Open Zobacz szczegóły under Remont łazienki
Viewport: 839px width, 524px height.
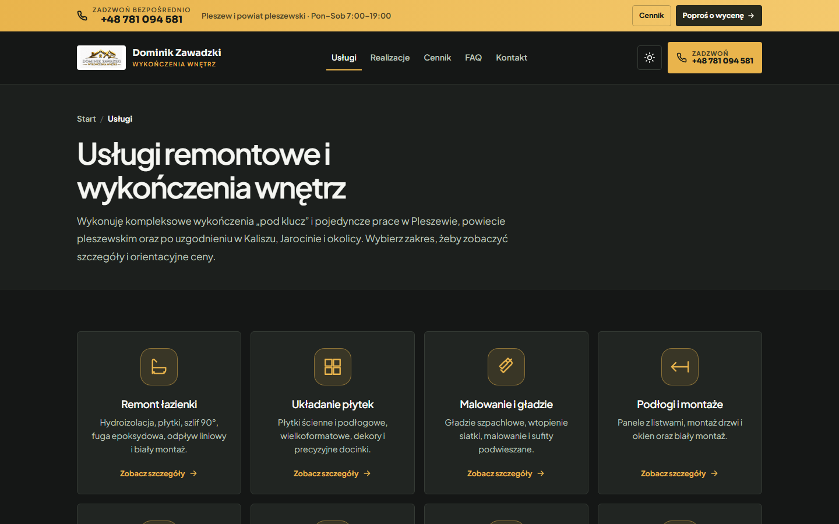pos(159,473)
